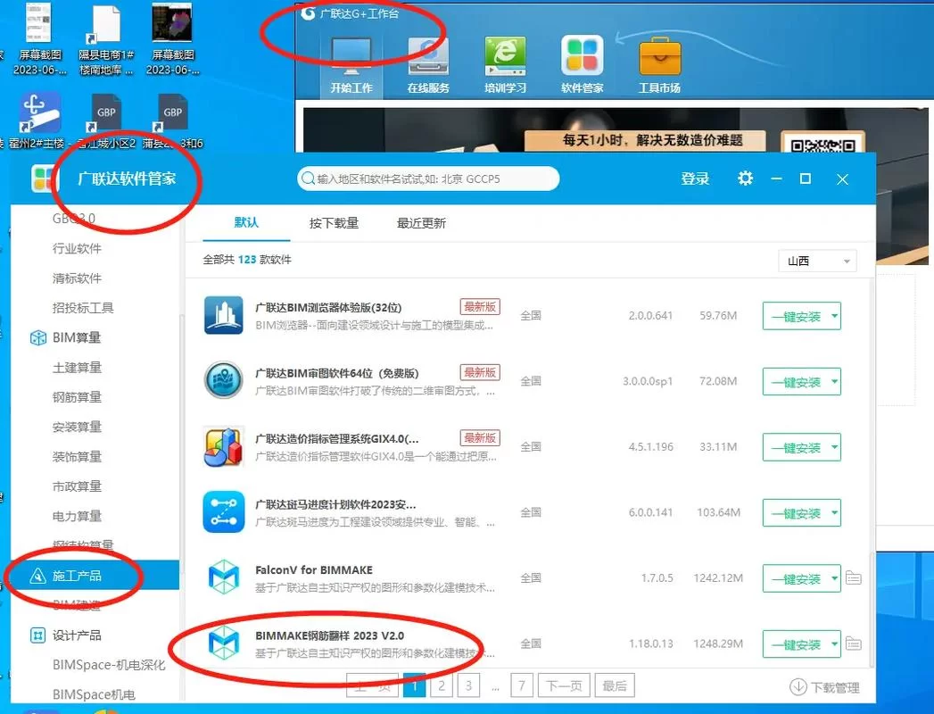
Task: Click the 下载管理 download icon
Action: 798,687
